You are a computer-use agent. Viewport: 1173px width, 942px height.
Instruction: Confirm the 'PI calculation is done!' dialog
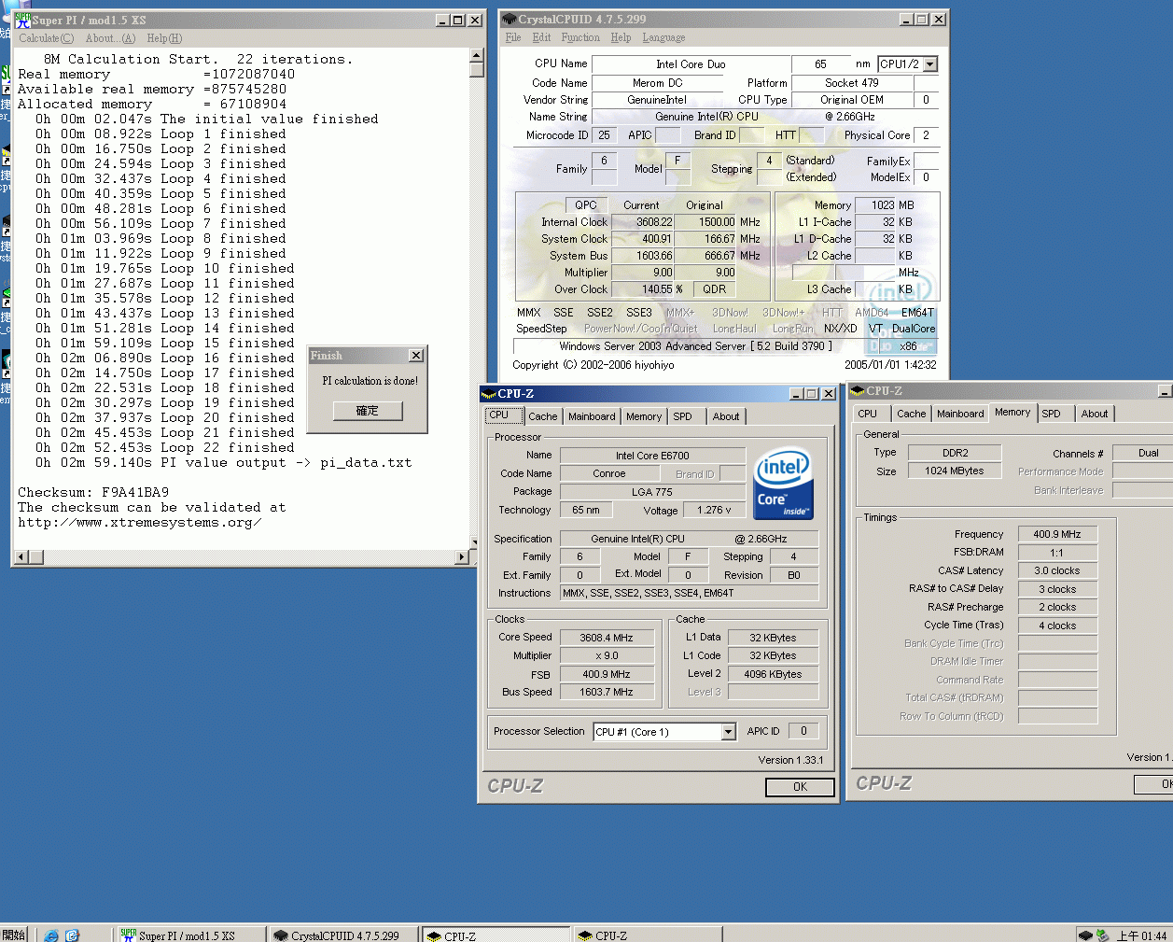[x=368, y=411]
